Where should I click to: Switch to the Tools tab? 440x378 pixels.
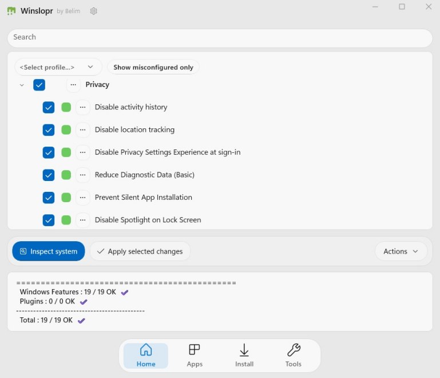(294, 356)
